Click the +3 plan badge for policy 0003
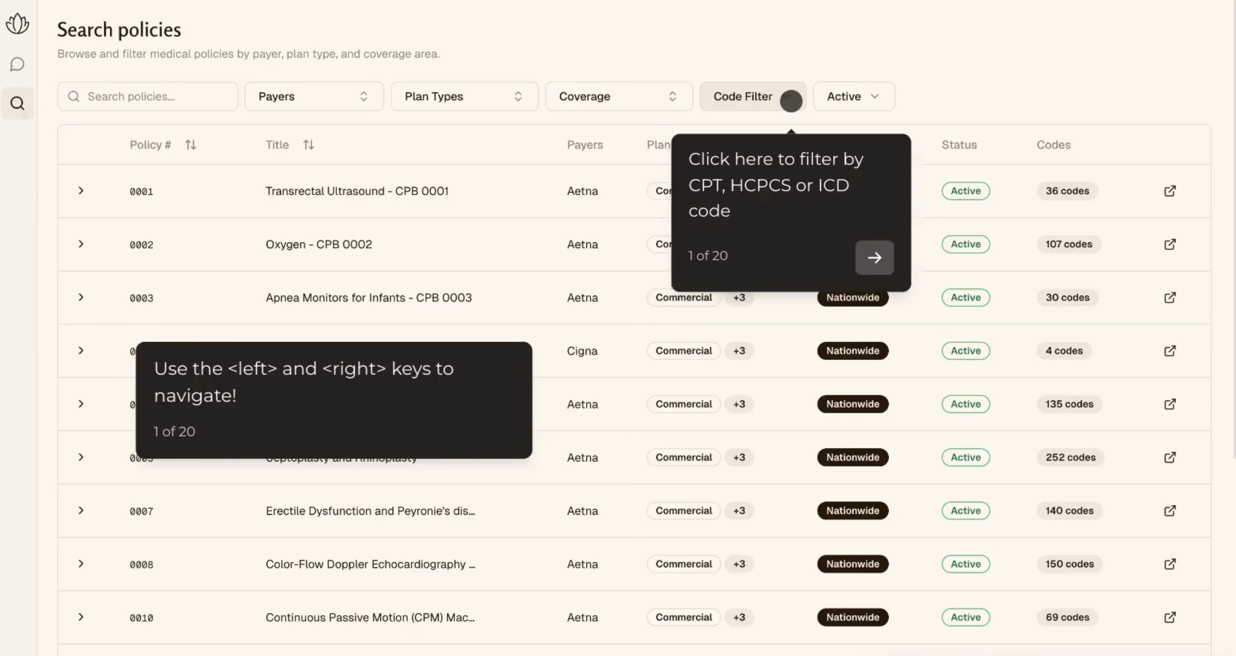Screen dimensions: 1236x656 click(739, 298)
